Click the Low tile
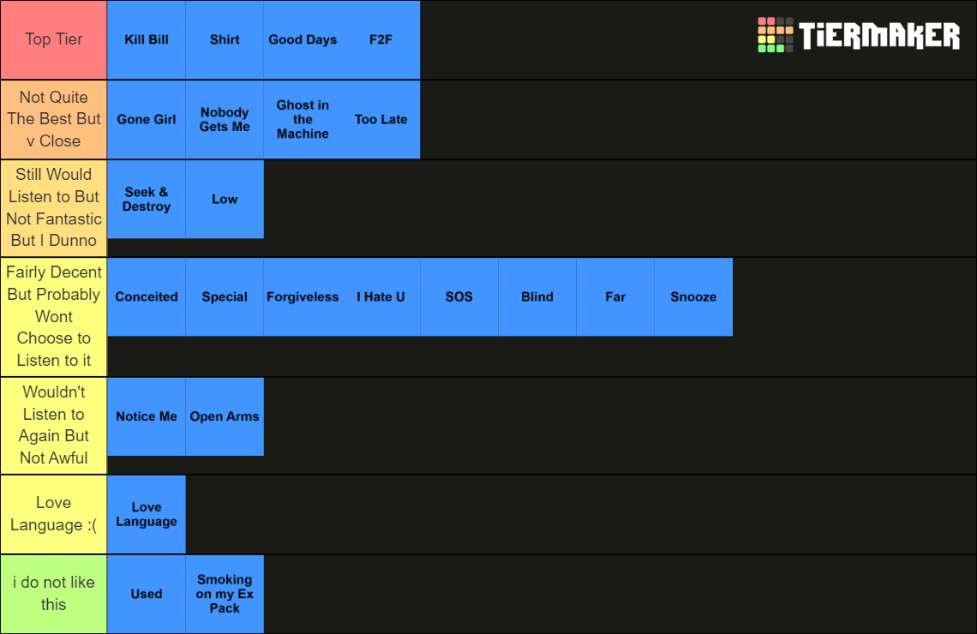The image size is (977, 634). tap(225, 199)
